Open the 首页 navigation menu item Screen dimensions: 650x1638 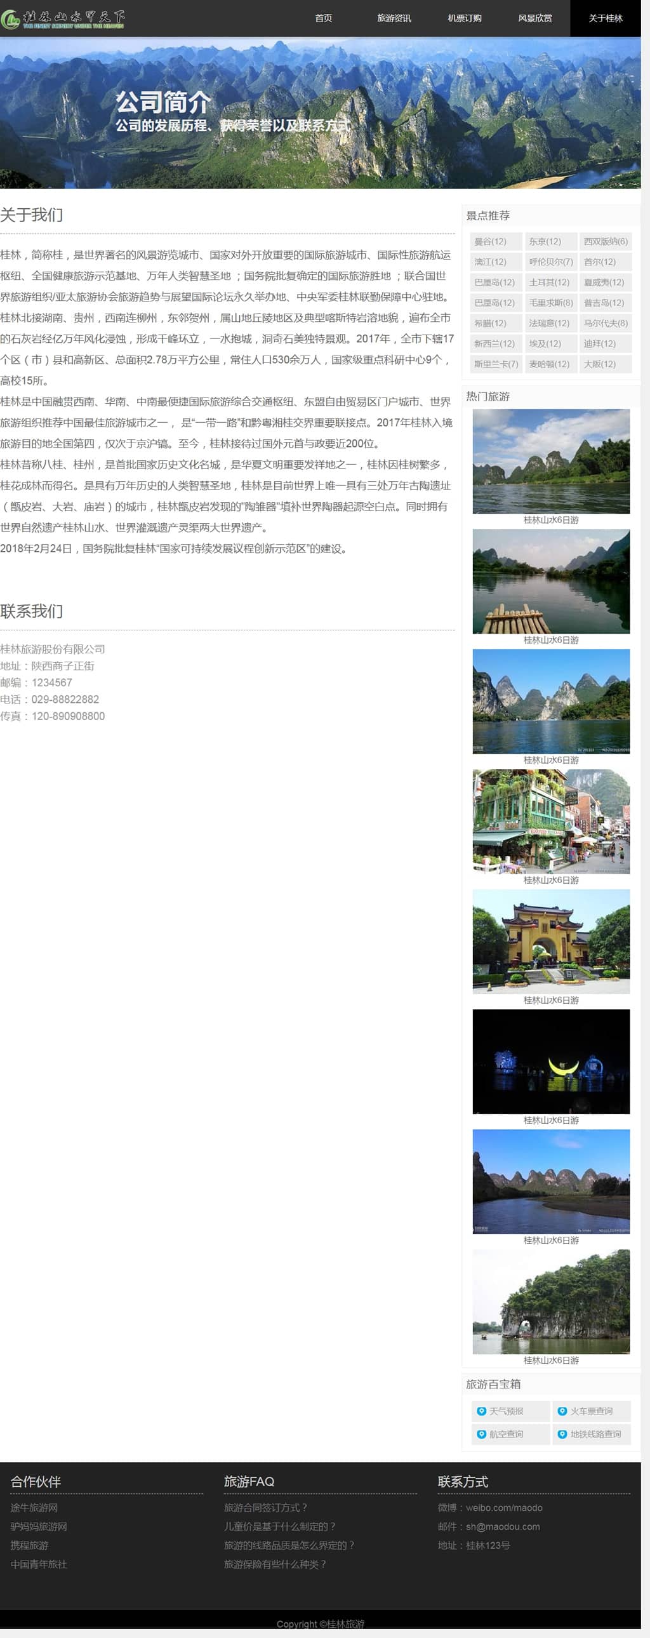point(323,18)
